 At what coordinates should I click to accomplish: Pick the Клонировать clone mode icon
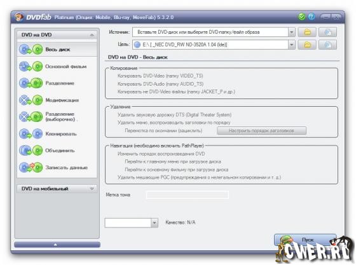(31, 133)
